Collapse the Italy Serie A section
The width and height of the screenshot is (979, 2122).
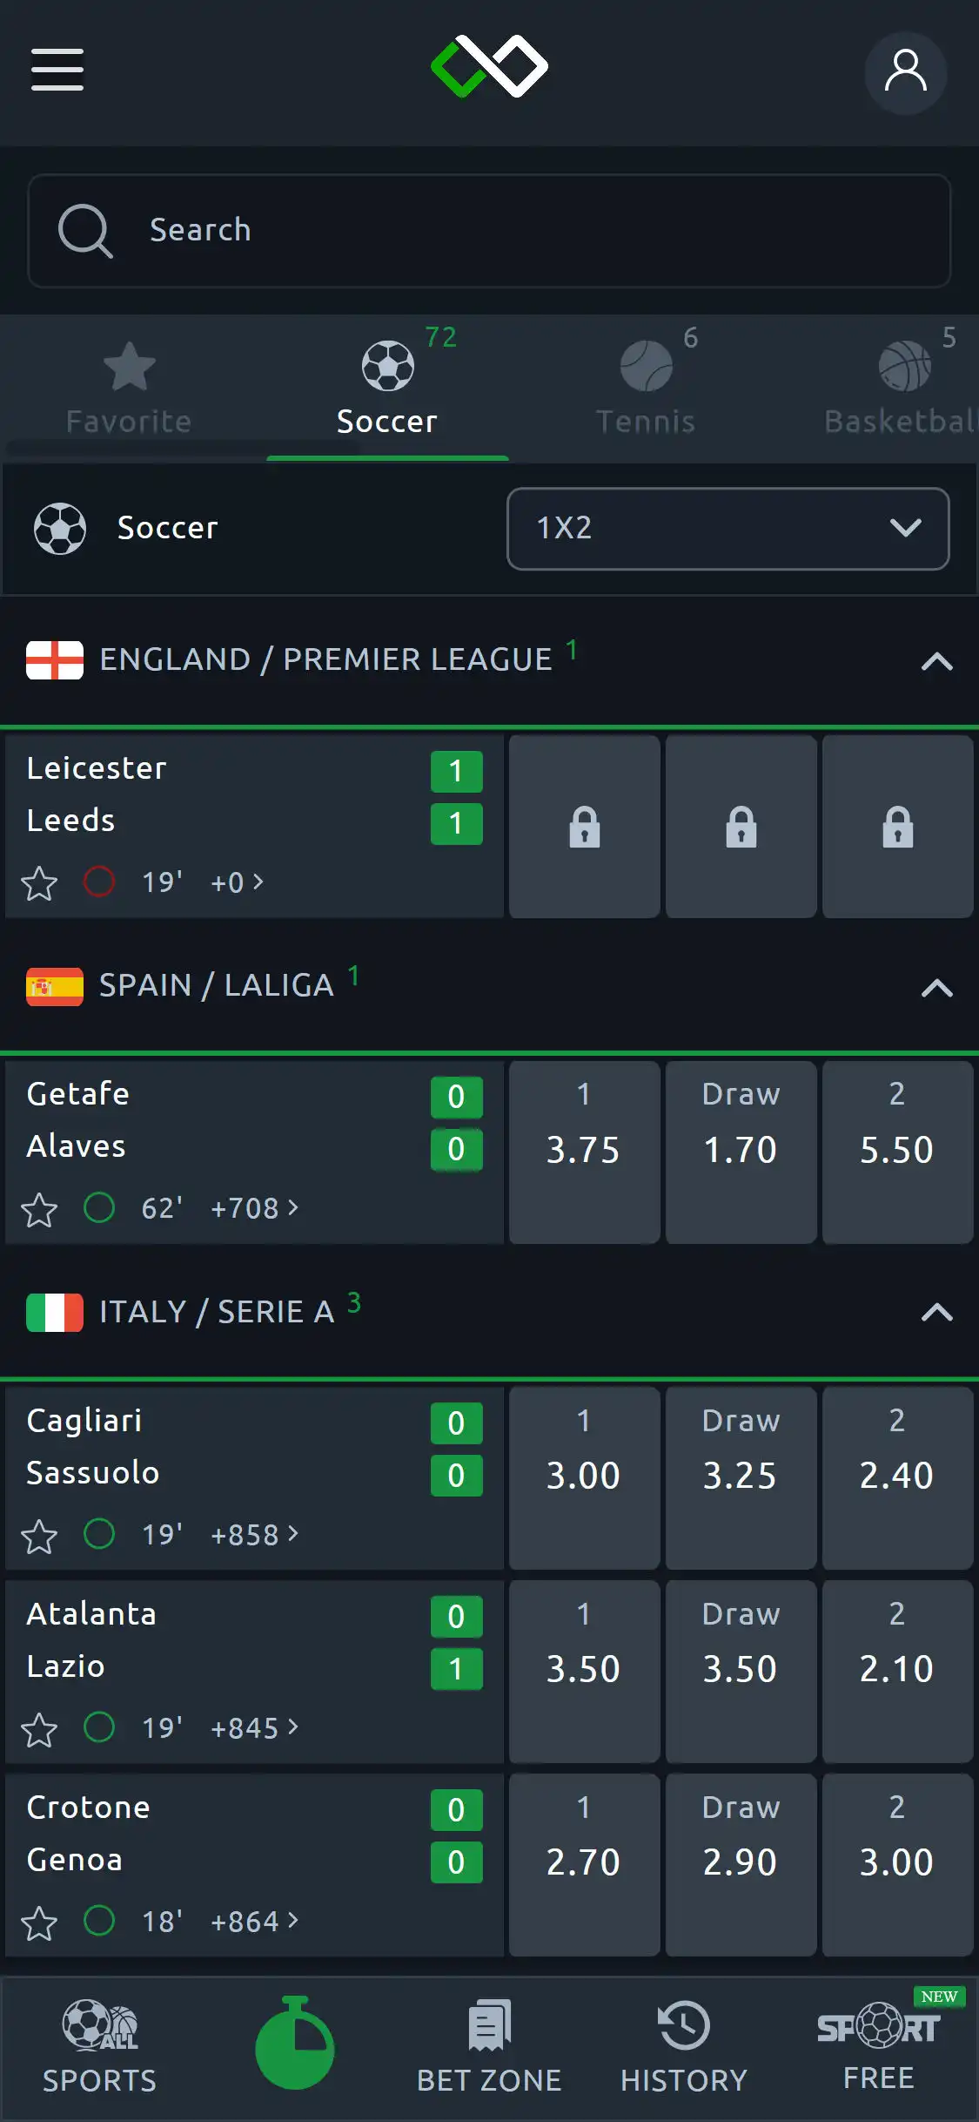tap(936, 1313)
